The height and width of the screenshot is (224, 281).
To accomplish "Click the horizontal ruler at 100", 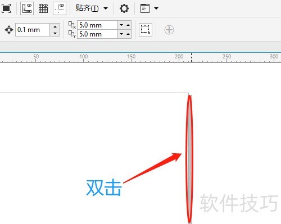I will [84, 57].
